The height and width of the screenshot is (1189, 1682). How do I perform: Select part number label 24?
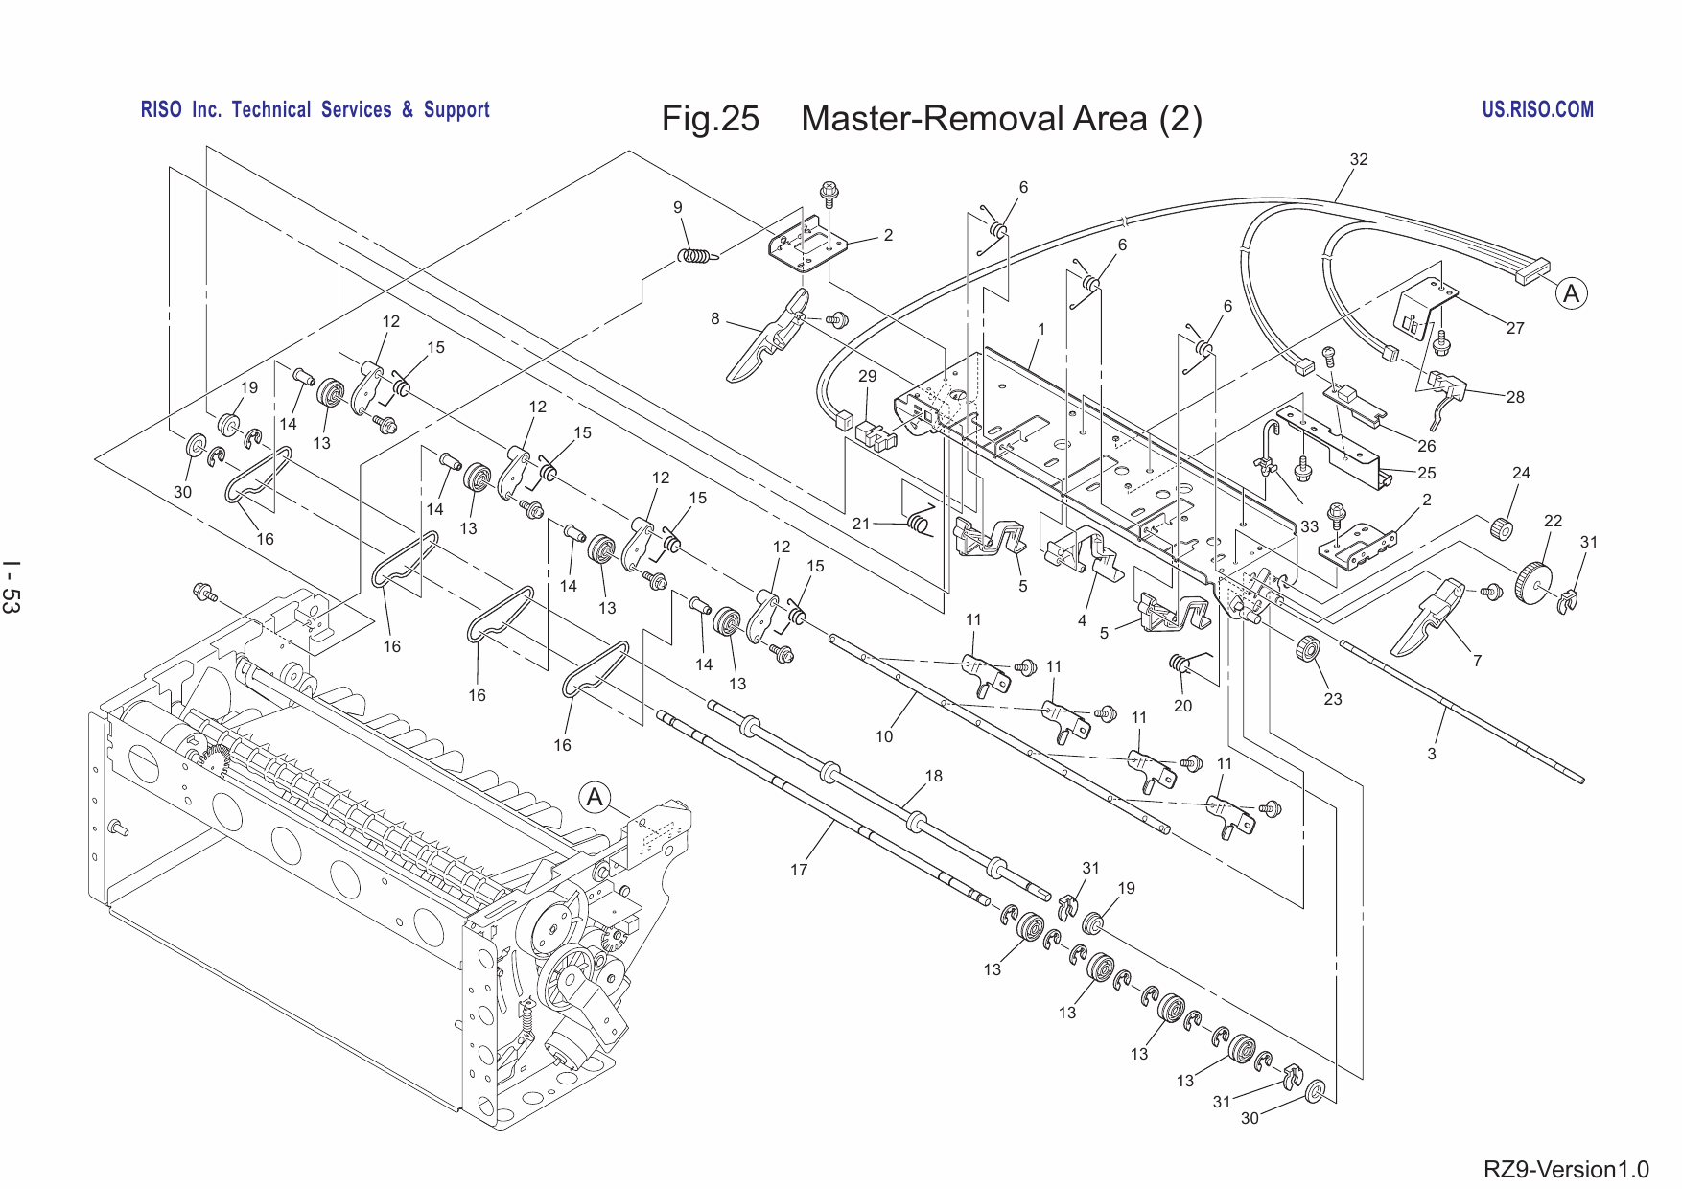[x=1521, y=473]
